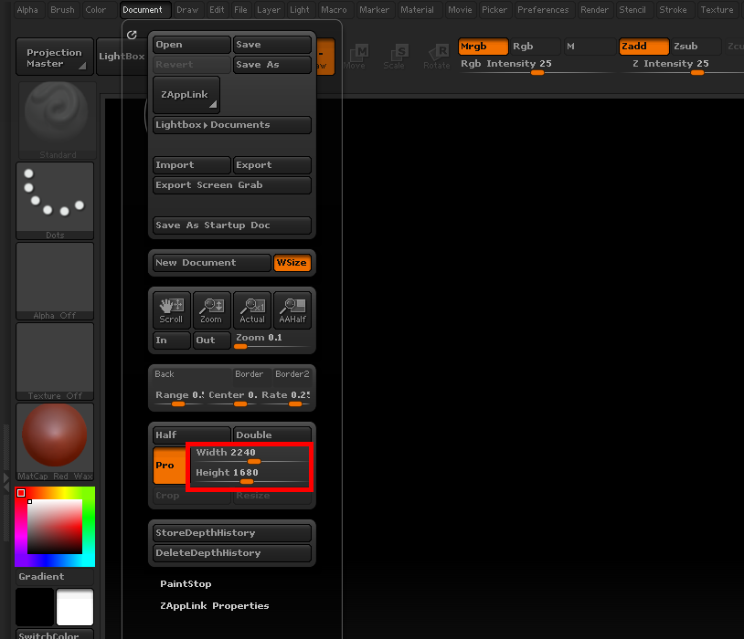Open the Texture Off selector
744x639 pixels.
pos(55,361)
